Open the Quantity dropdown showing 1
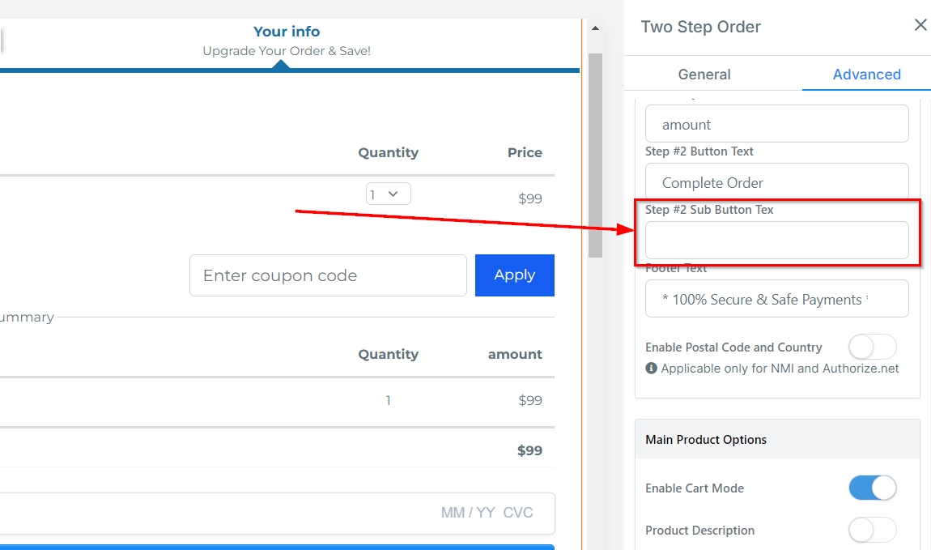 coord(388,194)
